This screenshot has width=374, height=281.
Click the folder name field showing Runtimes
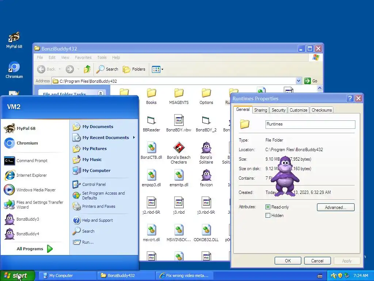[x=310, y=124]
